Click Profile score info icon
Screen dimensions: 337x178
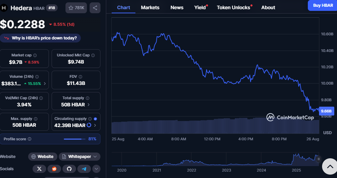(30, 139)
